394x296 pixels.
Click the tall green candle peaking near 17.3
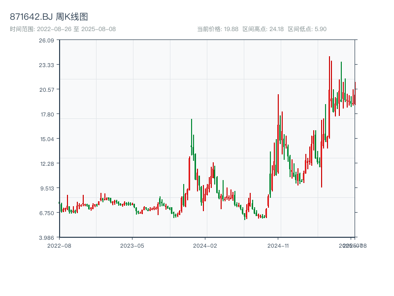(192, 137)
